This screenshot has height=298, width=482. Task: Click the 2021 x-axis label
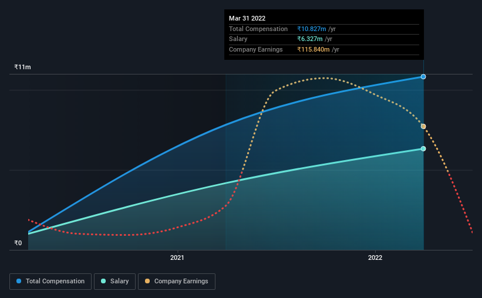[x=177, y=258]
